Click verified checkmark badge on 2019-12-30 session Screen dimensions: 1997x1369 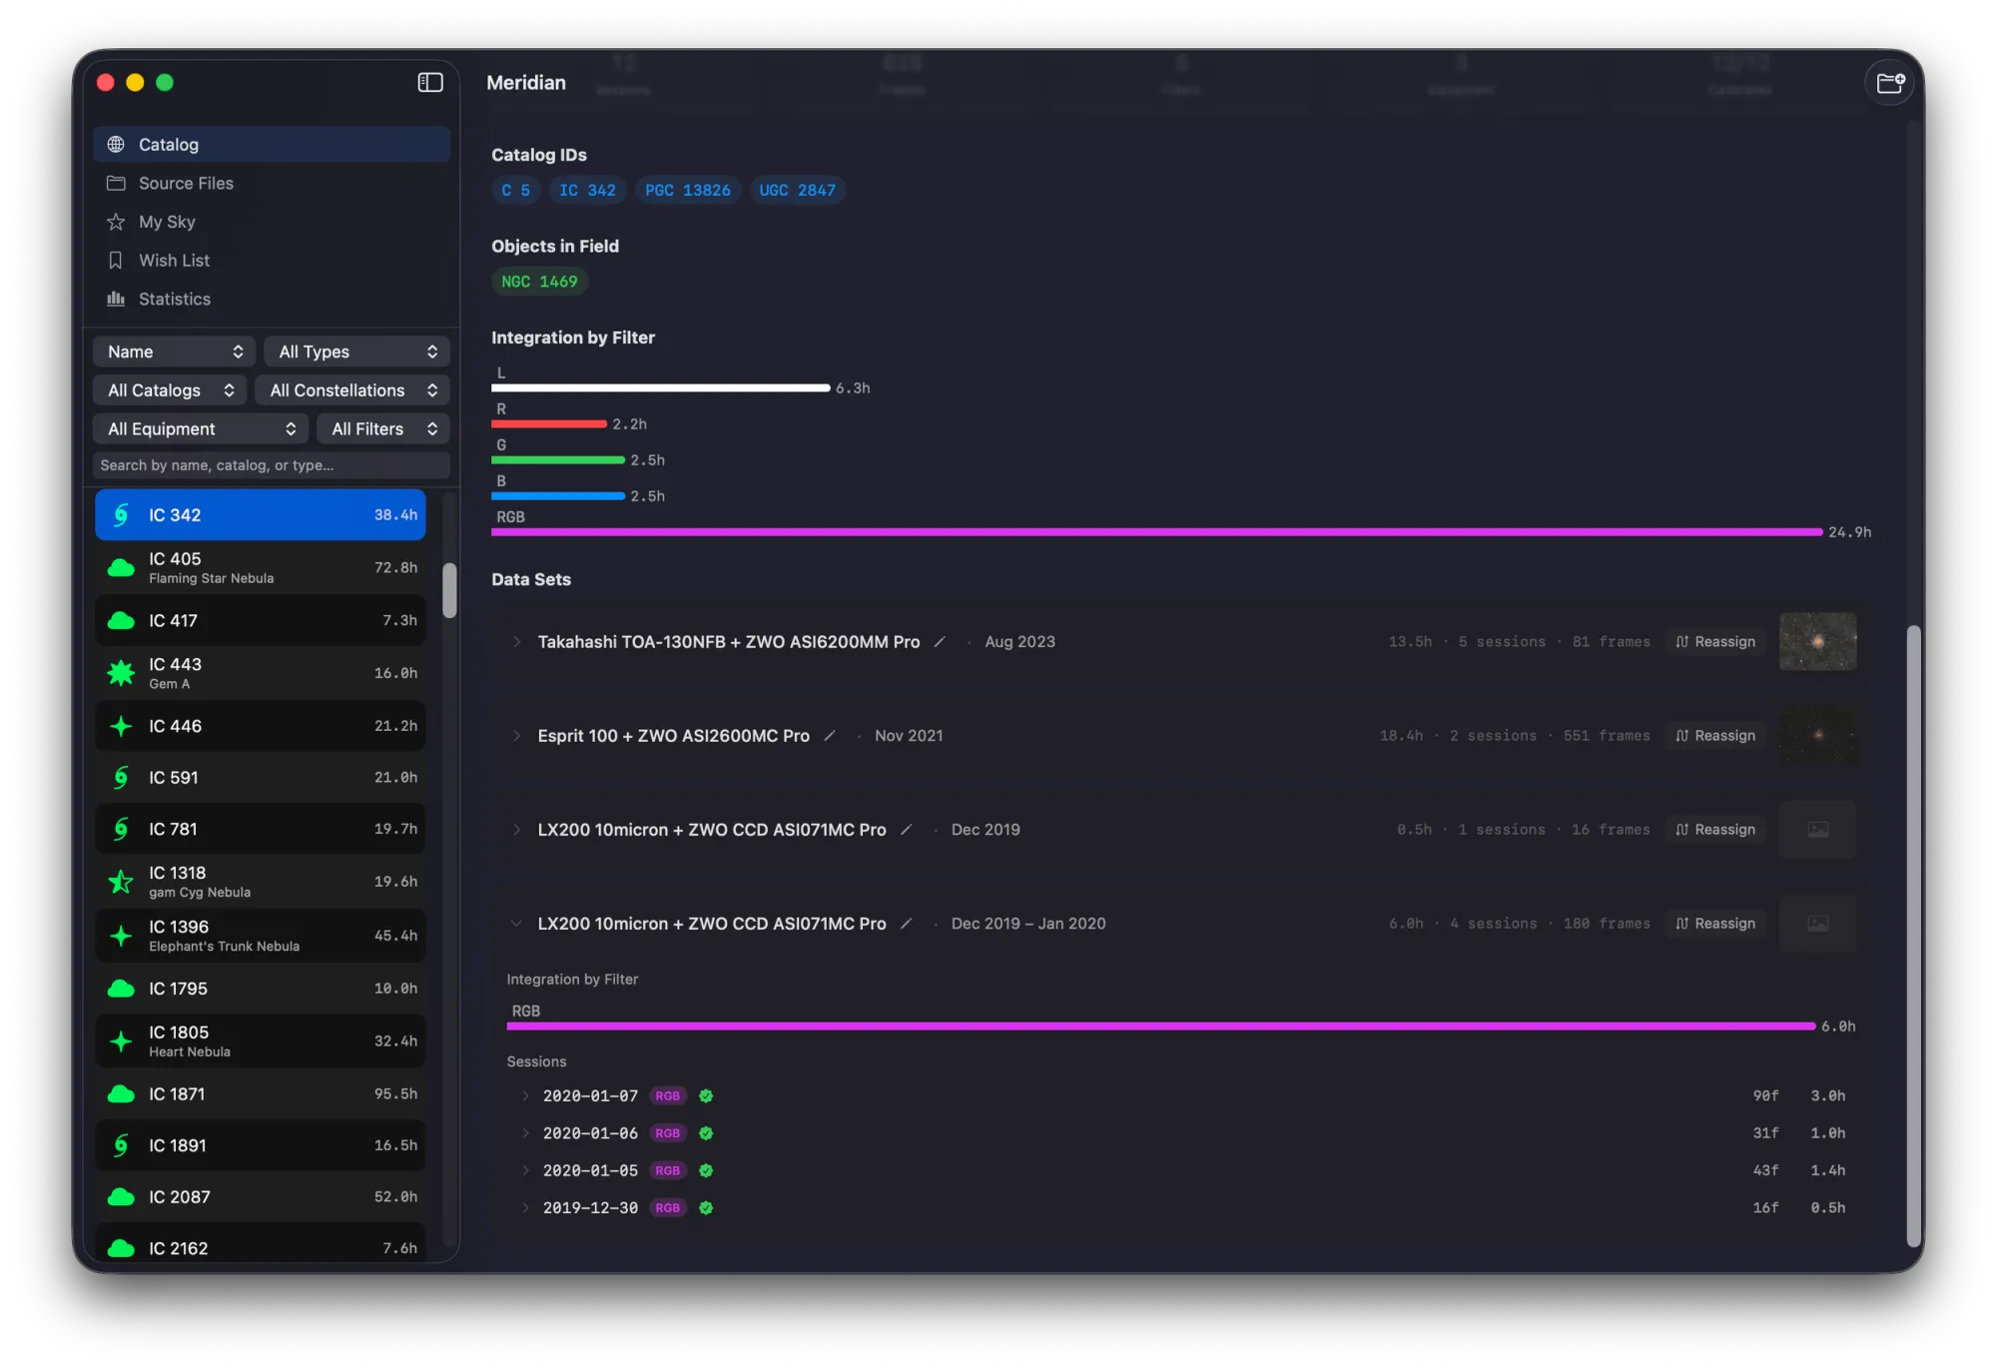pyautogui.click(x=706, y=1208)
